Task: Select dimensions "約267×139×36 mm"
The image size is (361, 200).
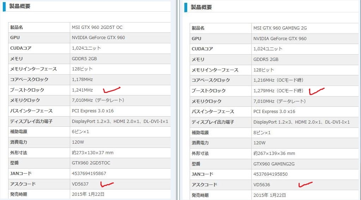Action: click(x=274, y=153)
